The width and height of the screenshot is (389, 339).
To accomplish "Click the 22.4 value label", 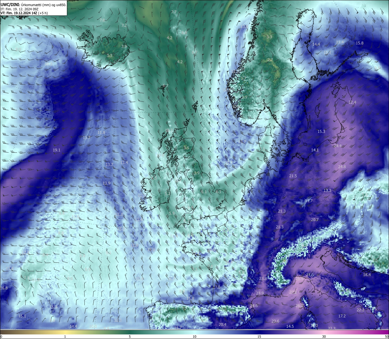I will pyautogui.click(x=352, y=102).
